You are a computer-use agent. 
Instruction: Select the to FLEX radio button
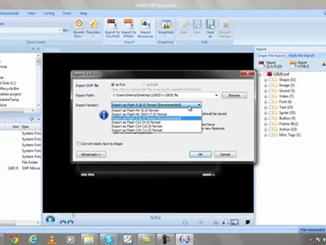pyautogui.click(x=144, y=85)
